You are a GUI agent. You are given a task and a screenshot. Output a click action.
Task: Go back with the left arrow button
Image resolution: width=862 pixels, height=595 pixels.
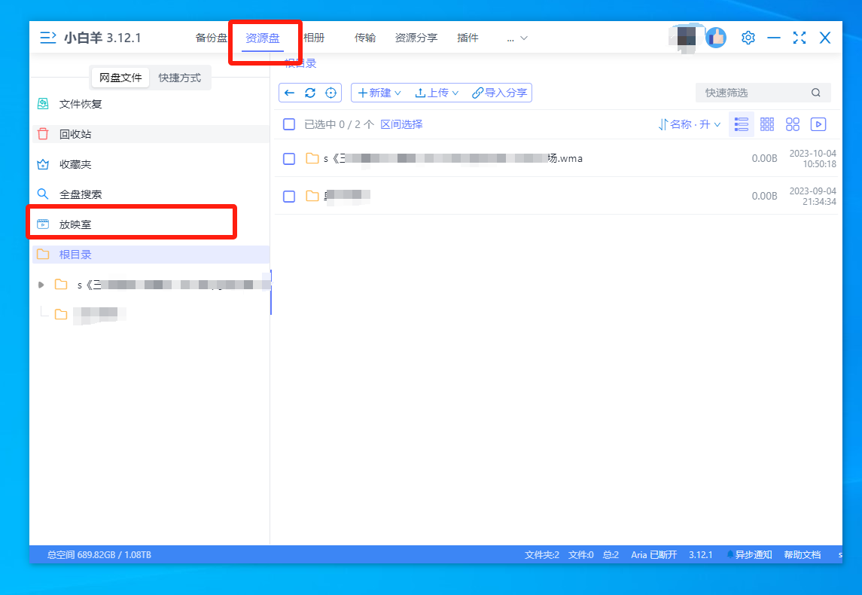pos(289,93)
